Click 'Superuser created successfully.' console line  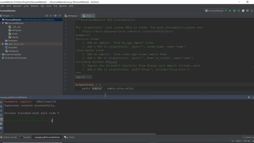click(x=30, y=106)
